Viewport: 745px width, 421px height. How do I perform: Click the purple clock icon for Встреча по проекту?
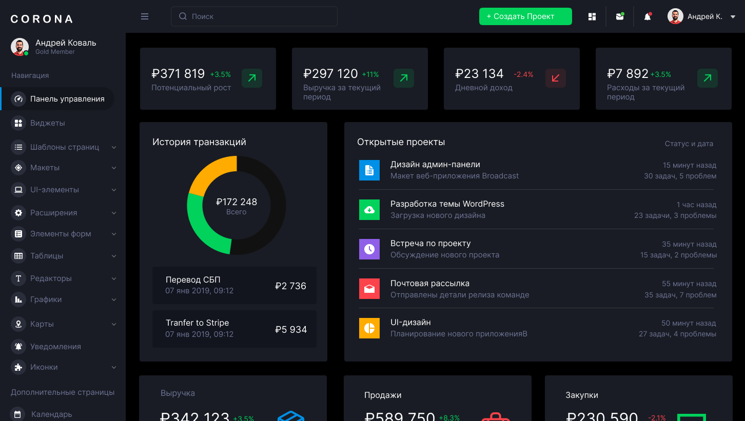click(369, 249)
